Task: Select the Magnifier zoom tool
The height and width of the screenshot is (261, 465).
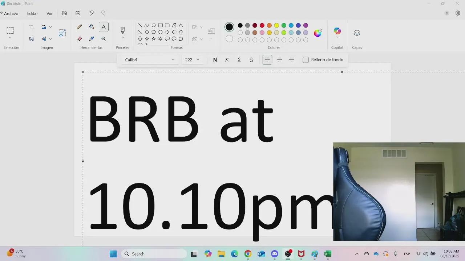Action: [x=104, y=39]
